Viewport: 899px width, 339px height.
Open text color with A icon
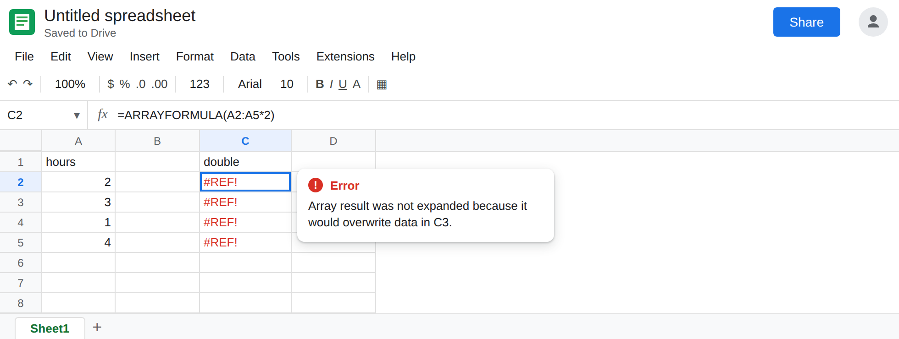click(x=356, y=84)
